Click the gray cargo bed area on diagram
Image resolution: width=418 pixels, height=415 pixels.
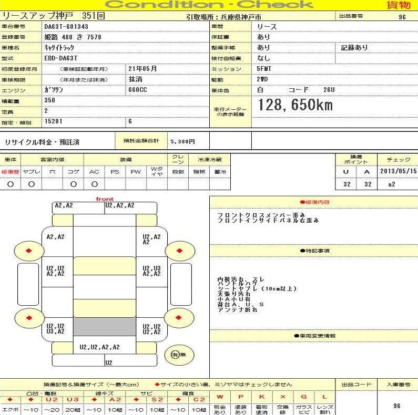(x=104, y=327)
